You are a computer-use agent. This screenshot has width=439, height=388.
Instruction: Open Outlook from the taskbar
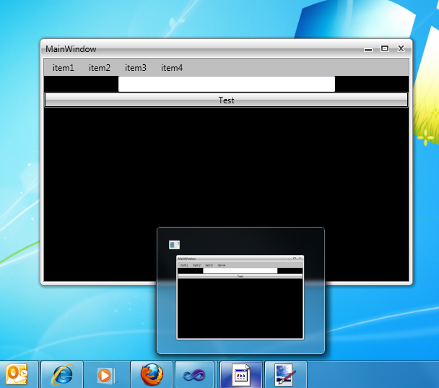click(17, 374)
